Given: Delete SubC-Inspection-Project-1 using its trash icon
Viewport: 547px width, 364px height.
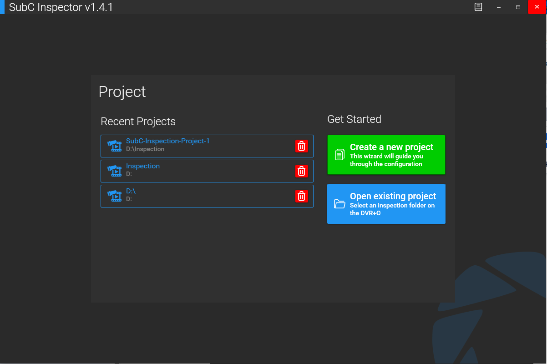Looking at the screenshot, I should coord(301,146).
